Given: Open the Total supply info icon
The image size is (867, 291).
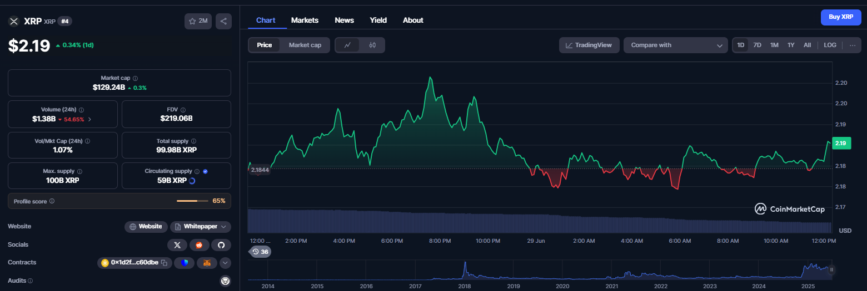Looking at the screenshot, I should click(x=193, y=141).
